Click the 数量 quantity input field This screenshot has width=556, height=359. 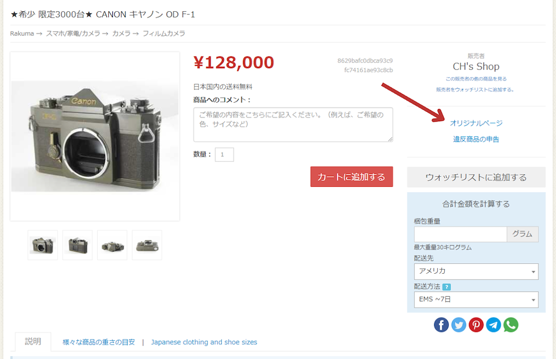pyautogui.click(x=224, y=155)
